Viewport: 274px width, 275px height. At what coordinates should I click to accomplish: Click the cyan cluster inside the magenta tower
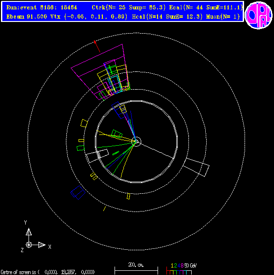[x=115, y=83]
